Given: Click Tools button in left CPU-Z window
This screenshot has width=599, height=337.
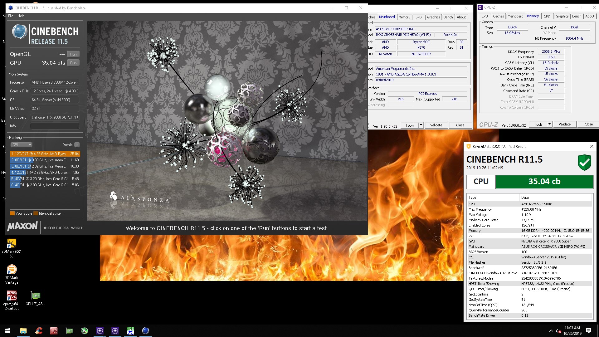Looking at the screenshot, I should (x=410, y=125).
